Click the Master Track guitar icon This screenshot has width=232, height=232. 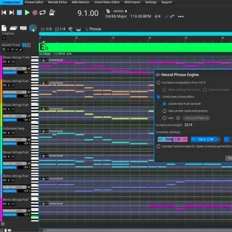coord(21,49)
